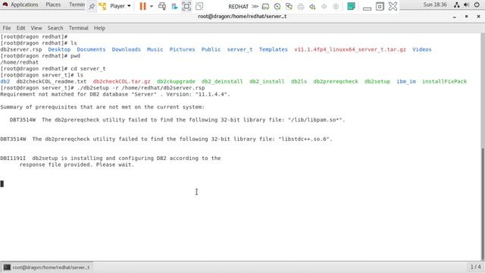Screen dimensions: 485x273
Task: Click the db2prereqcheck file name in listing
Action: 336,82
